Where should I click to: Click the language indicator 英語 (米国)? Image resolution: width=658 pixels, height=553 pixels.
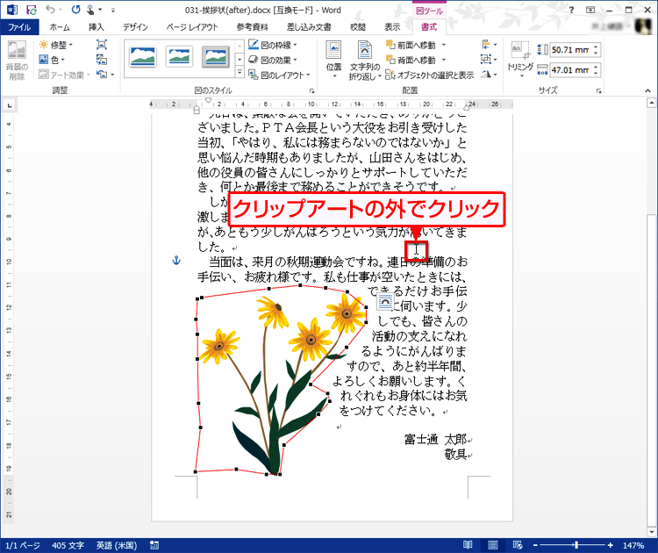(x=117, y=545)
